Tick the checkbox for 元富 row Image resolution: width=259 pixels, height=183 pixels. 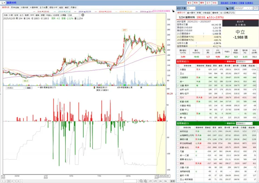point(178,151)
